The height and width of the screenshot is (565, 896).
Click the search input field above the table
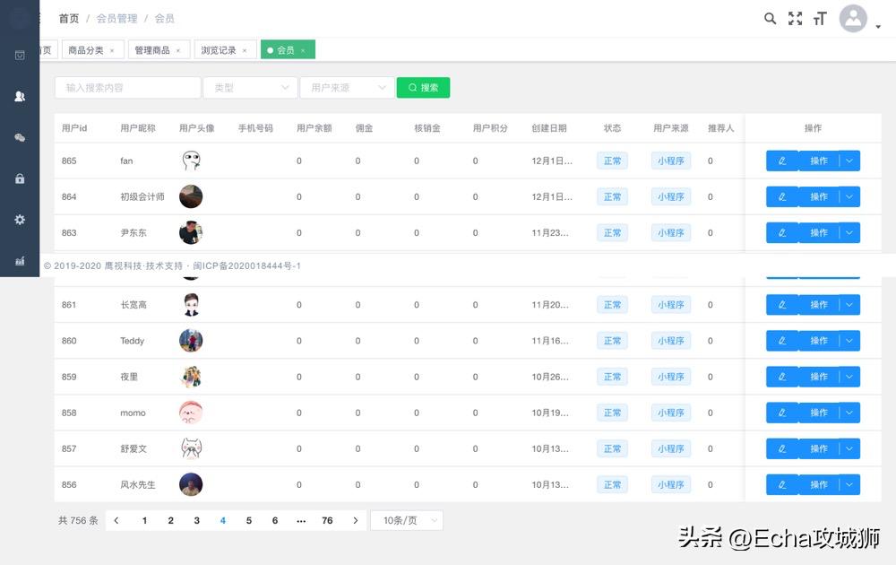(127, 87)
